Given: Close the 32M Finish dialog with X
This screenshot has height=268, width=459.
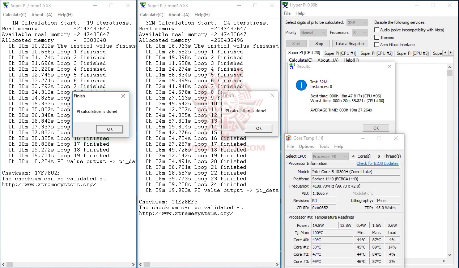Looking at the screenshot, I should coord(272,95).
